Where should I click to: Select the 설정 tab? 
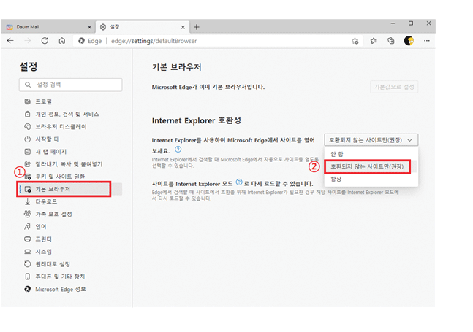click(143, 27)
